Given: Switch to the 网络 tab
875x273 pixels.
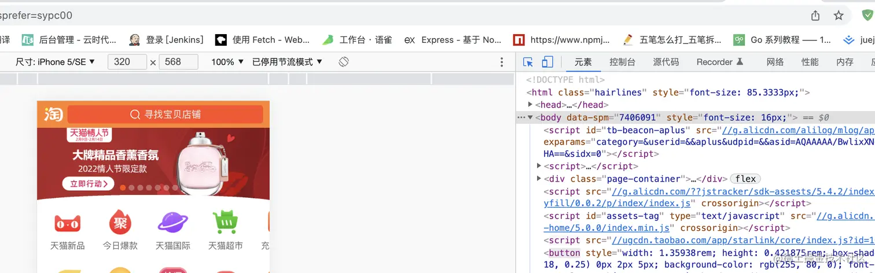Looking at the screenshot, I should coord(775,62).
